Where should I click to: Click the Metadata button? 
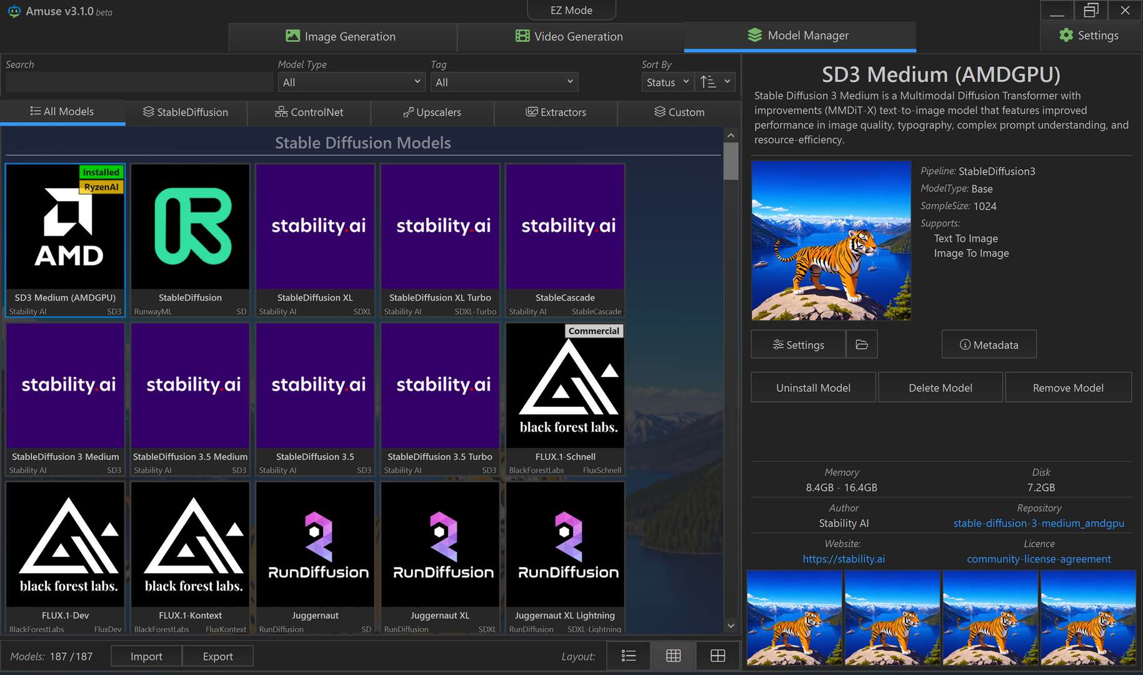pyautogui.click(x=989, y=344)
